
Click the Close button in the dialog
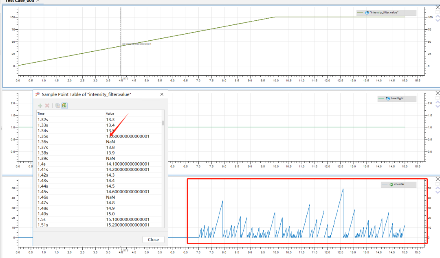pos(153,240)
